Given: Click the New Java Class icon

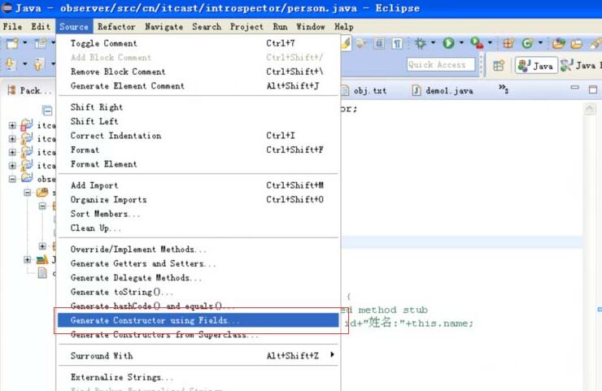Looking at the screenshot, I should pyautogui.click(x=528, y=43).
